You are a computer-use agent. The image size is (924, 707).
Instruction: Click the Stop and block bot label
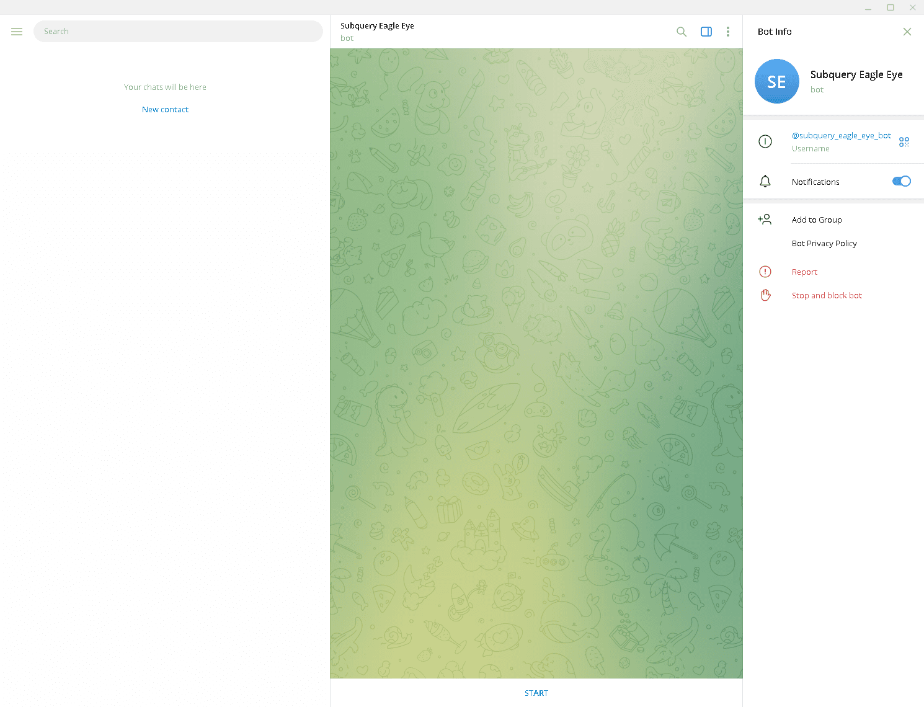click(x=827, y=296)
